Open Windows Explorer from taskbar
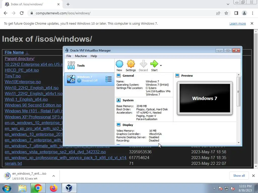Image resolution: width=258 pixels, height=193 pixels. click(22, 188)
